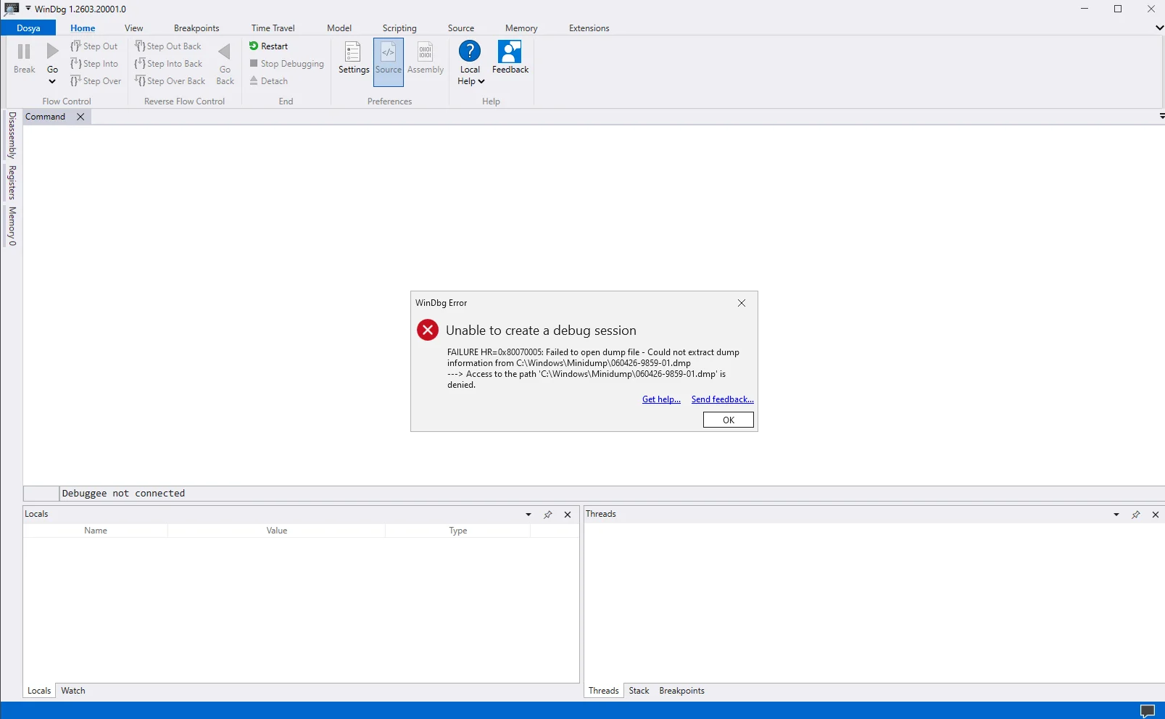Click Step Into in Flow Control
The width and height of the screenshot is (1165, 719).
coord(94,64)
